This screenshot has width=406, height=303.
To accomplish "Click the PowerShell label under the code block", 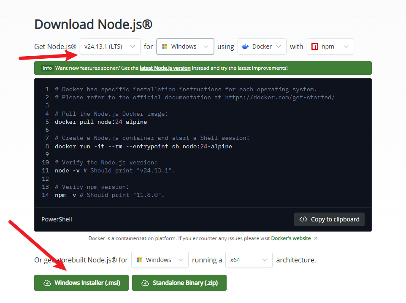I will [57, 219].
